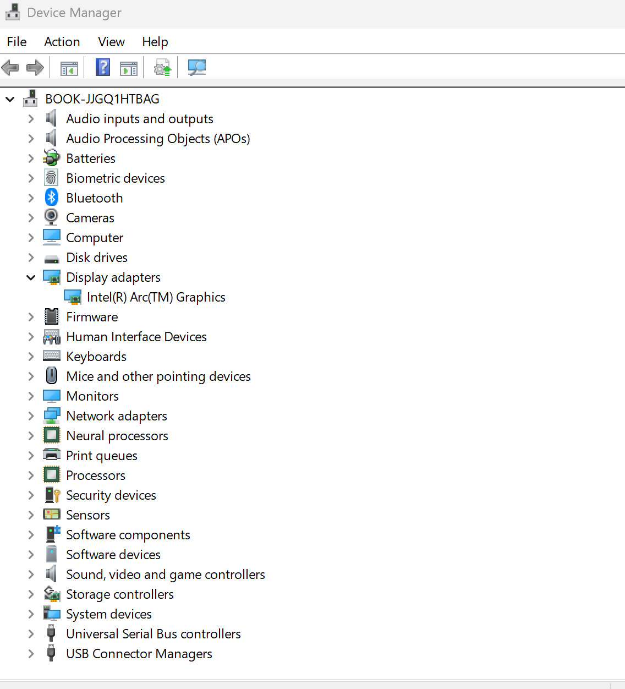
Task: Select the Software components label
Action: pyautogui.click(x=128, y=535)
